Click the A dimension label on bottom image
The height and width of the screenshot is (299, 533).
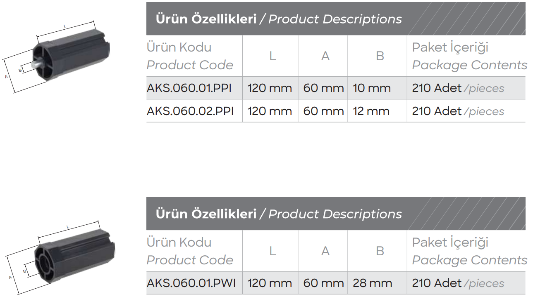[x=10, y=278]
